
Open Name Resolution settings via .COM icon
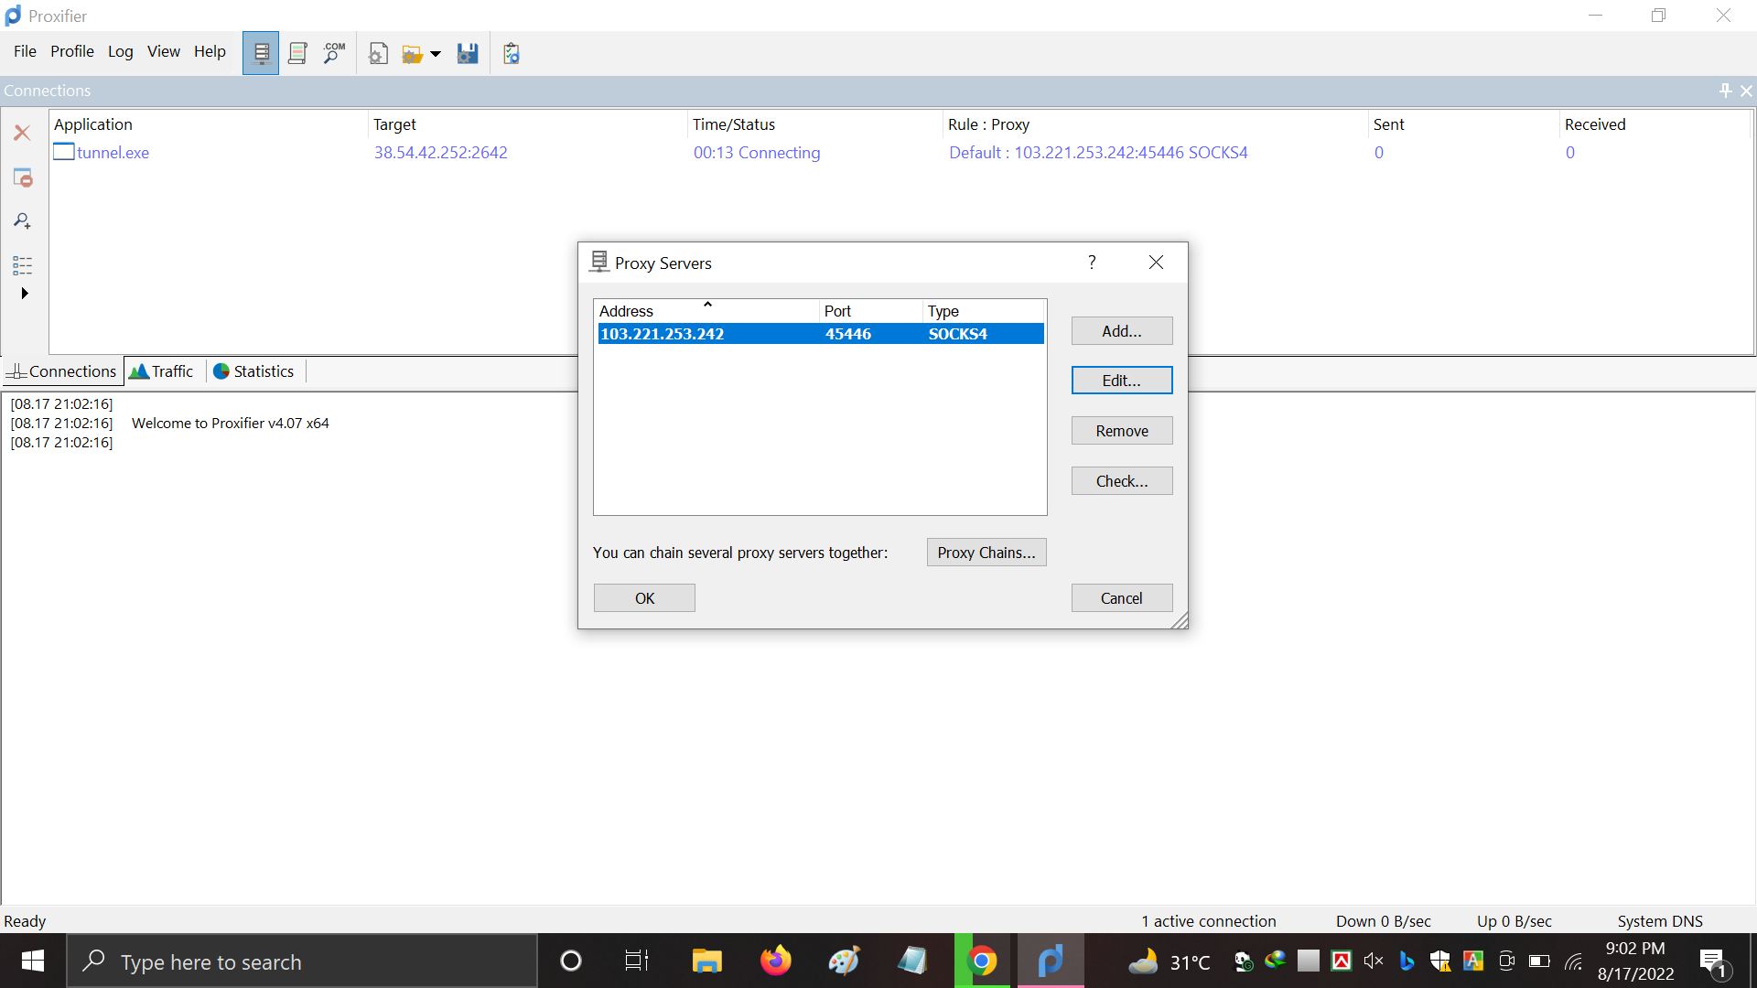[x=333, y=52]
